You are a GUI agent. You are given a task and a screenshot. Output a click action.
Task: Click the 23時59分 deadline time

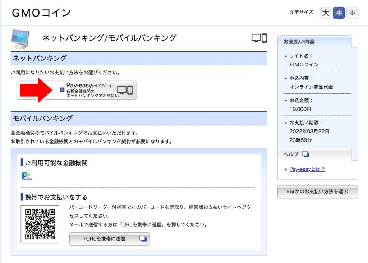[301, 140]
